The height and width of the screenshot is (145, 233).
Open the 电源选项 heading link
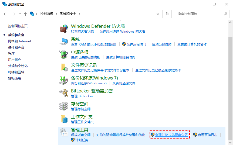tap(80, 52)
